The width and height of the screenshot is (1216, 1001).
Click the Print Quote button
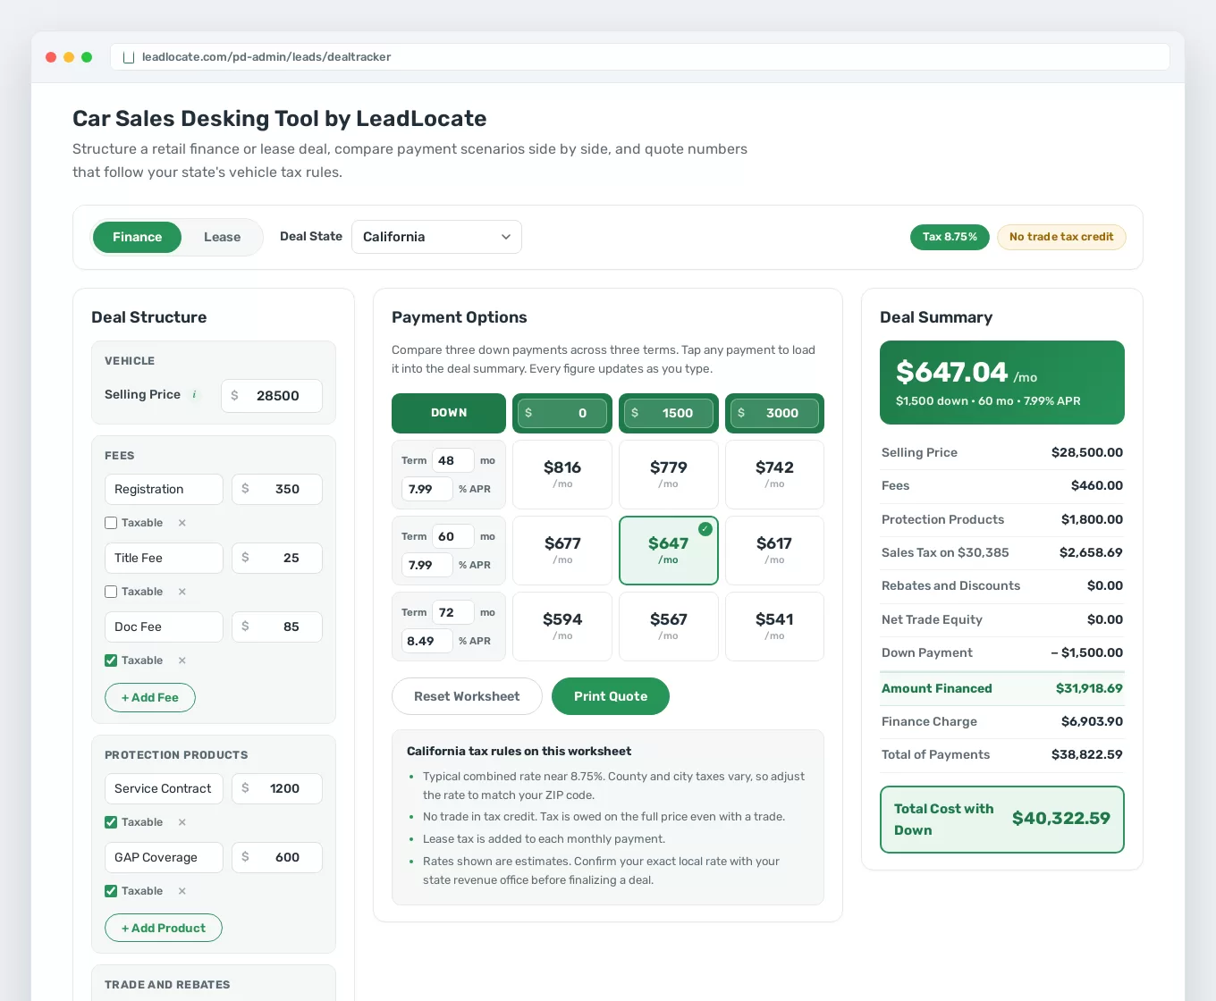(x=611, y=696)
